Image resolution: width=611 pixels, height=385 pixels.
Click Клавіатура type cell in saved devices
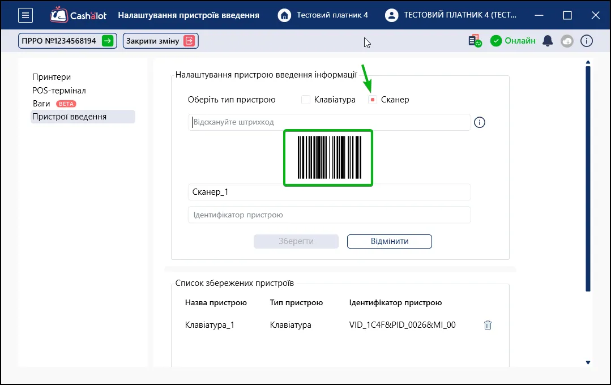click(290, 325)
